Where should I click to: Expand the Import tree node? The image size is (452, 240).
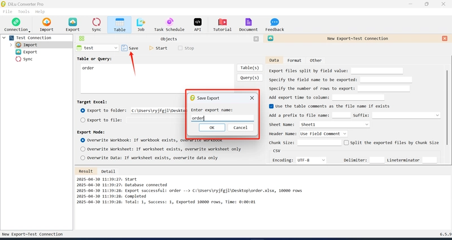click(11, 45)
